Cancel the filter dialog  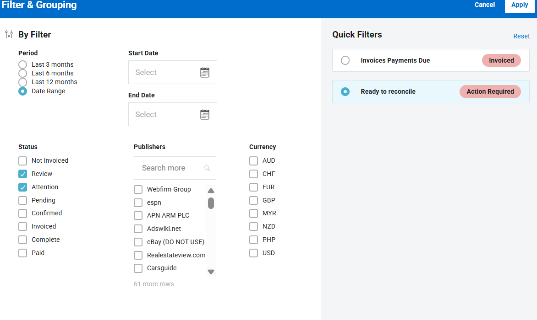click(484, 5)
